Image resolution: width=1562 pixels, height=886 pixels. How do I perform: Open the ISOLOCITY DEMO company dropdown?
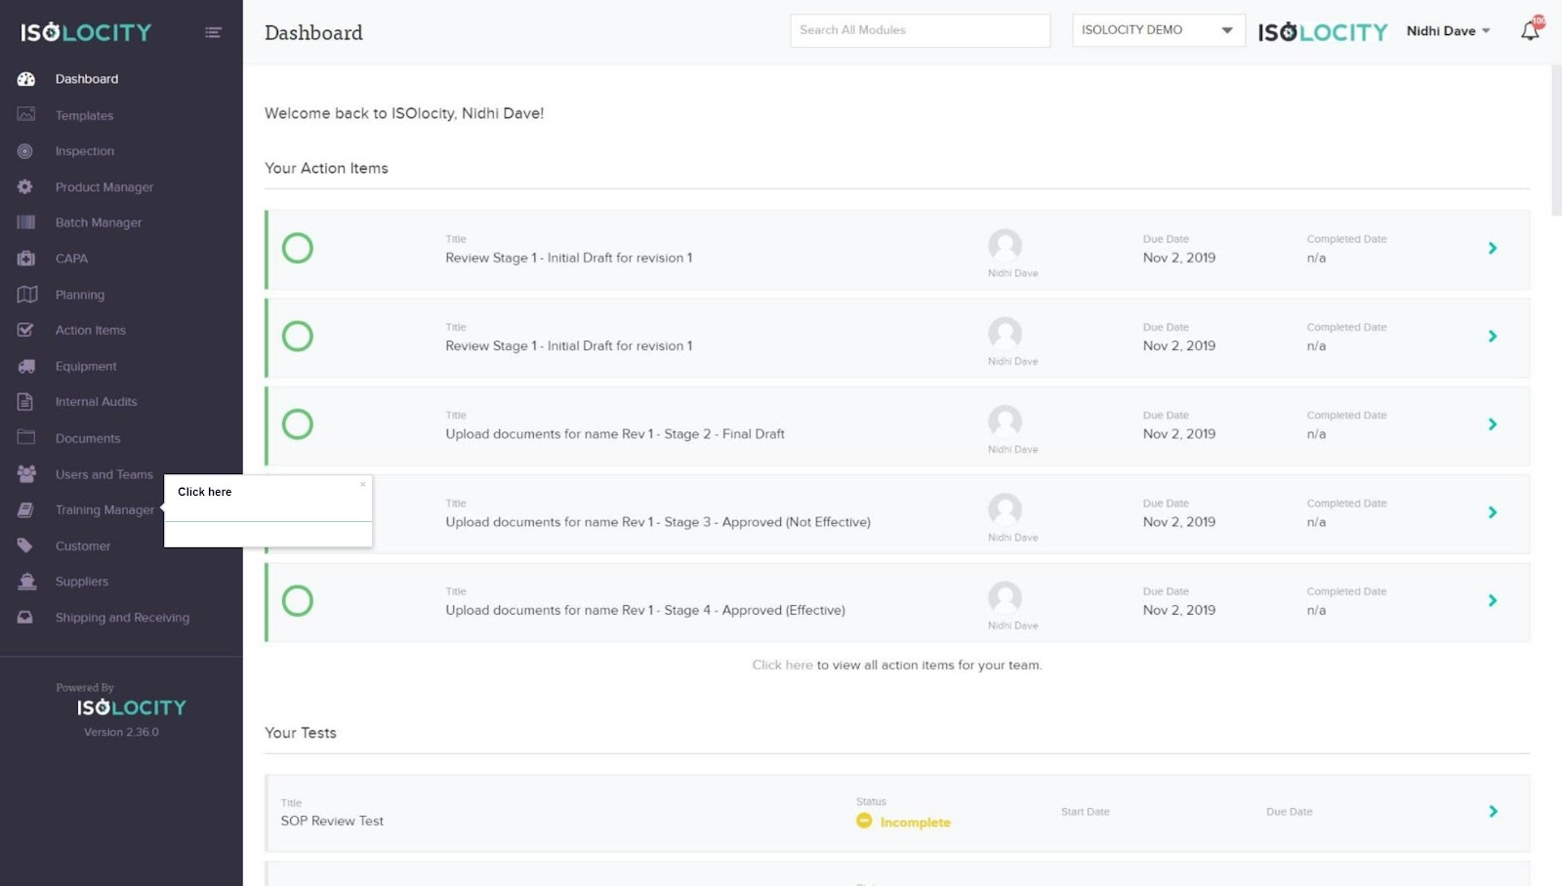pyautogui.click(x=1158, y=30)
